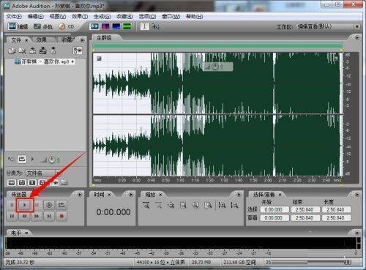
Task: Click Zoom In Vertically icon
Action: click(222, 205)
